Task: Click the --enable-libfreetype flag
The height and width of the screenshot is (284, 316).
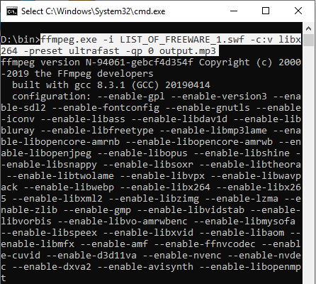Action: coord(97,131)
